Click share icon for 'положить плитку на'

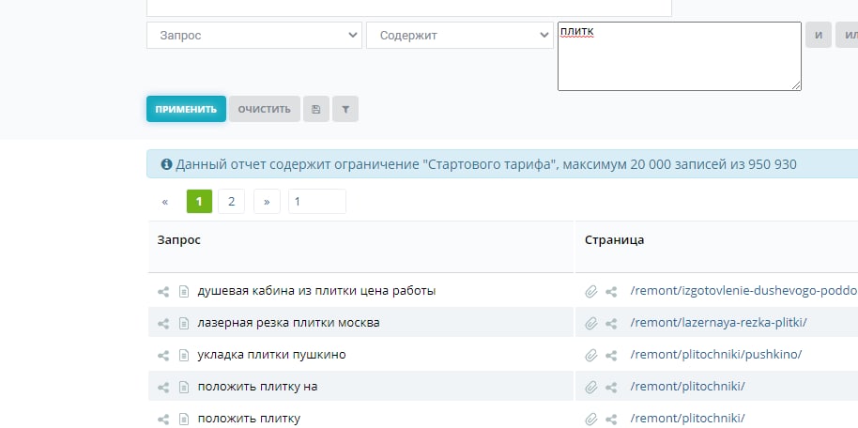point(163,388)
